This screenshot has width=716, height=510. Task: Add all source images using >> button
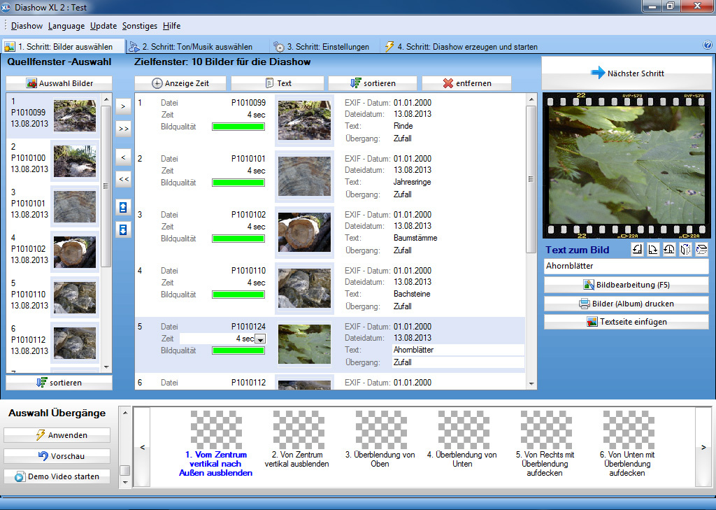click(124, 129)
